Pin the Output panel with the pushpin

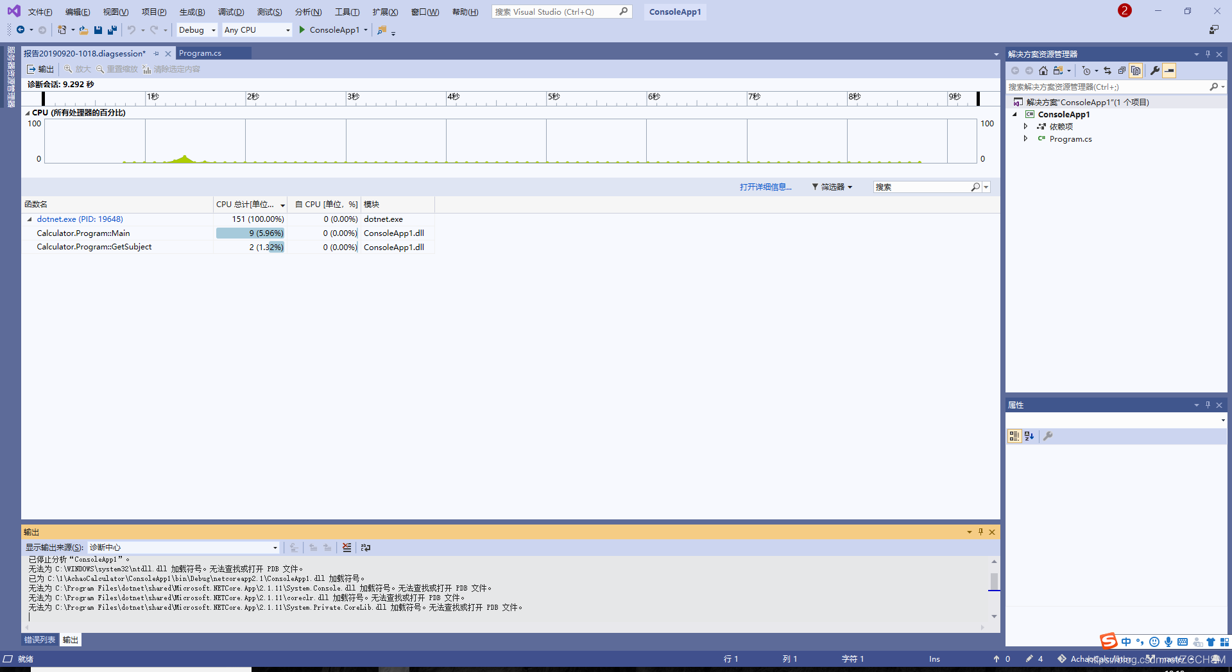coord(980,532)
